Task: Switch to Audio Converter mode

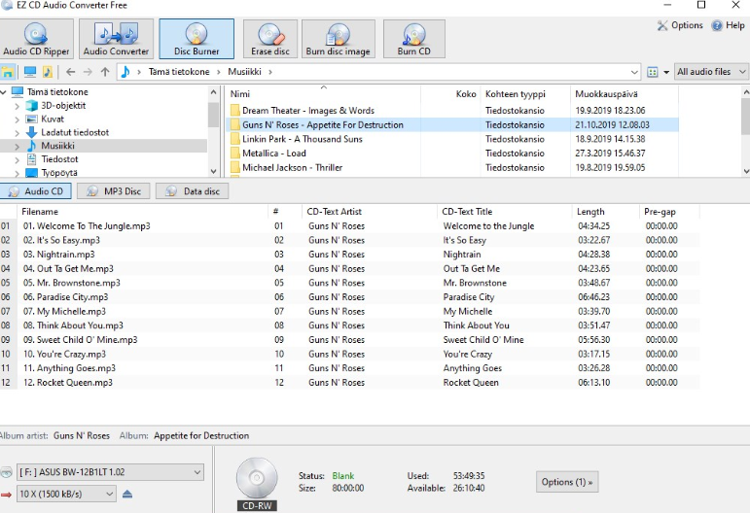Action: click(116, 39)
